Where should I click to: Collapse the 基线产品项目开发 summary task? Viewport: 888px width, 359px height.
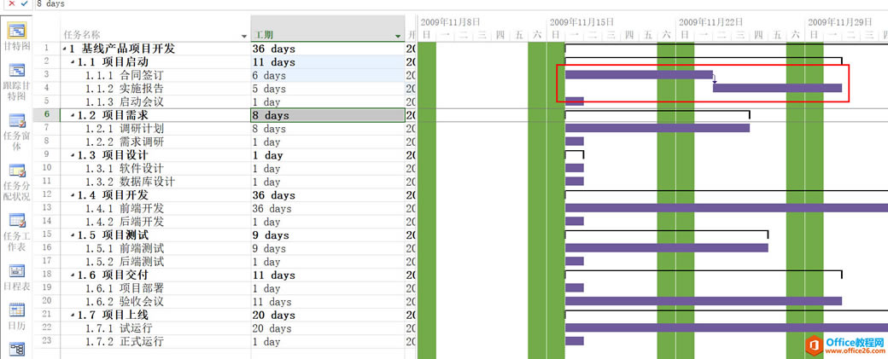coord(65,49)
